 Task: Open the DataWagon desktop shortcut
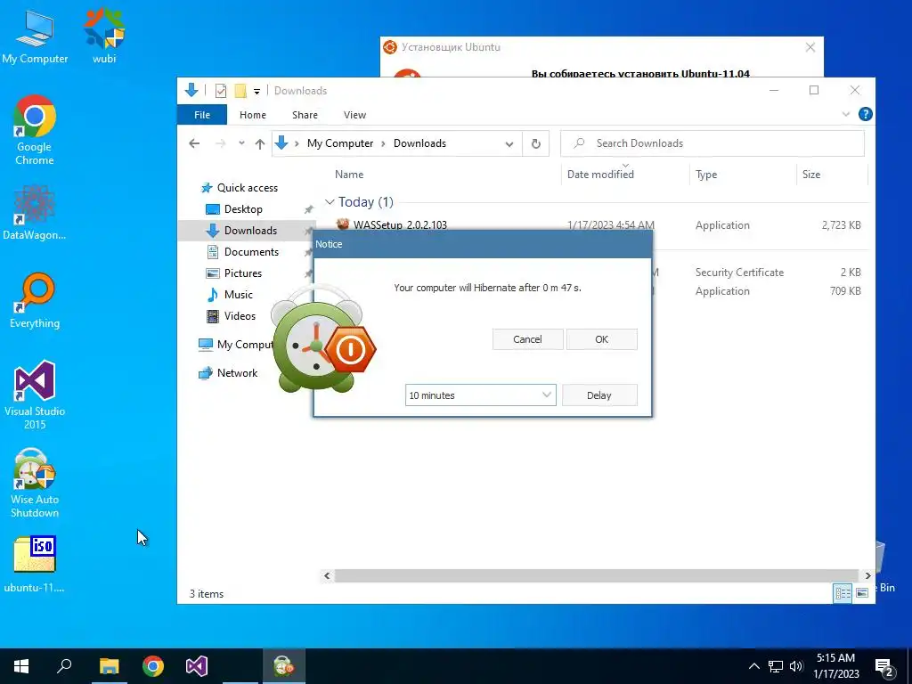pos(35,212)
